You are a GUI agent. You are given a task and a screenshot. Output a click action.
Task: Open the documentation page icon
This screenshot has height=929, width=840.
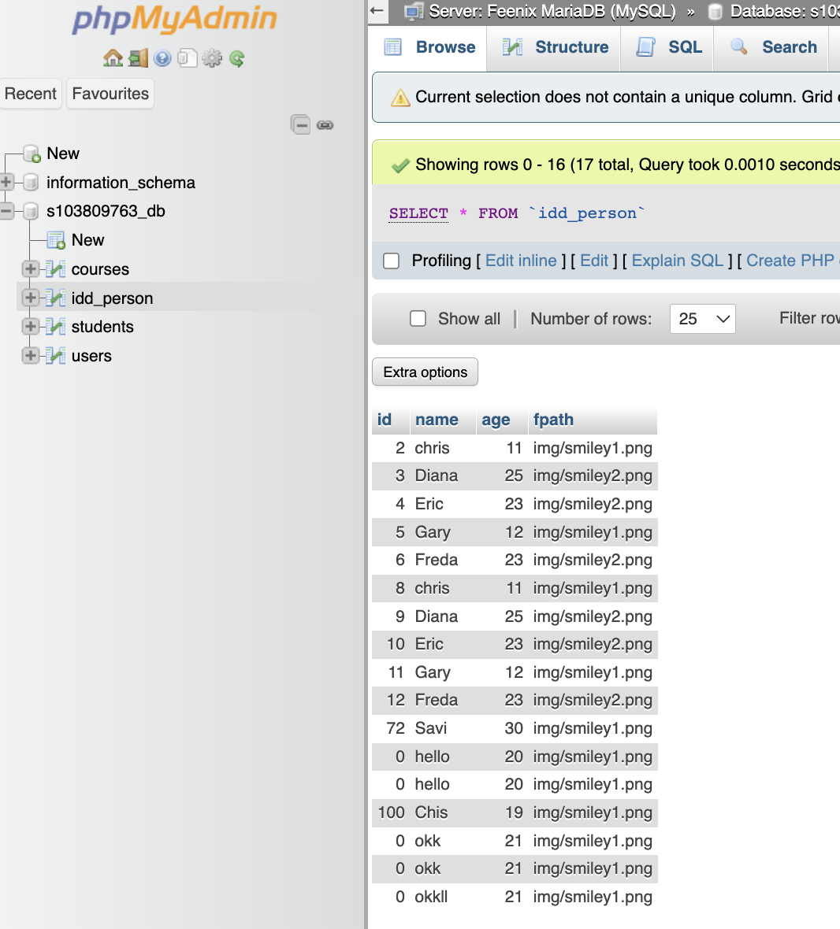(188, 58)
